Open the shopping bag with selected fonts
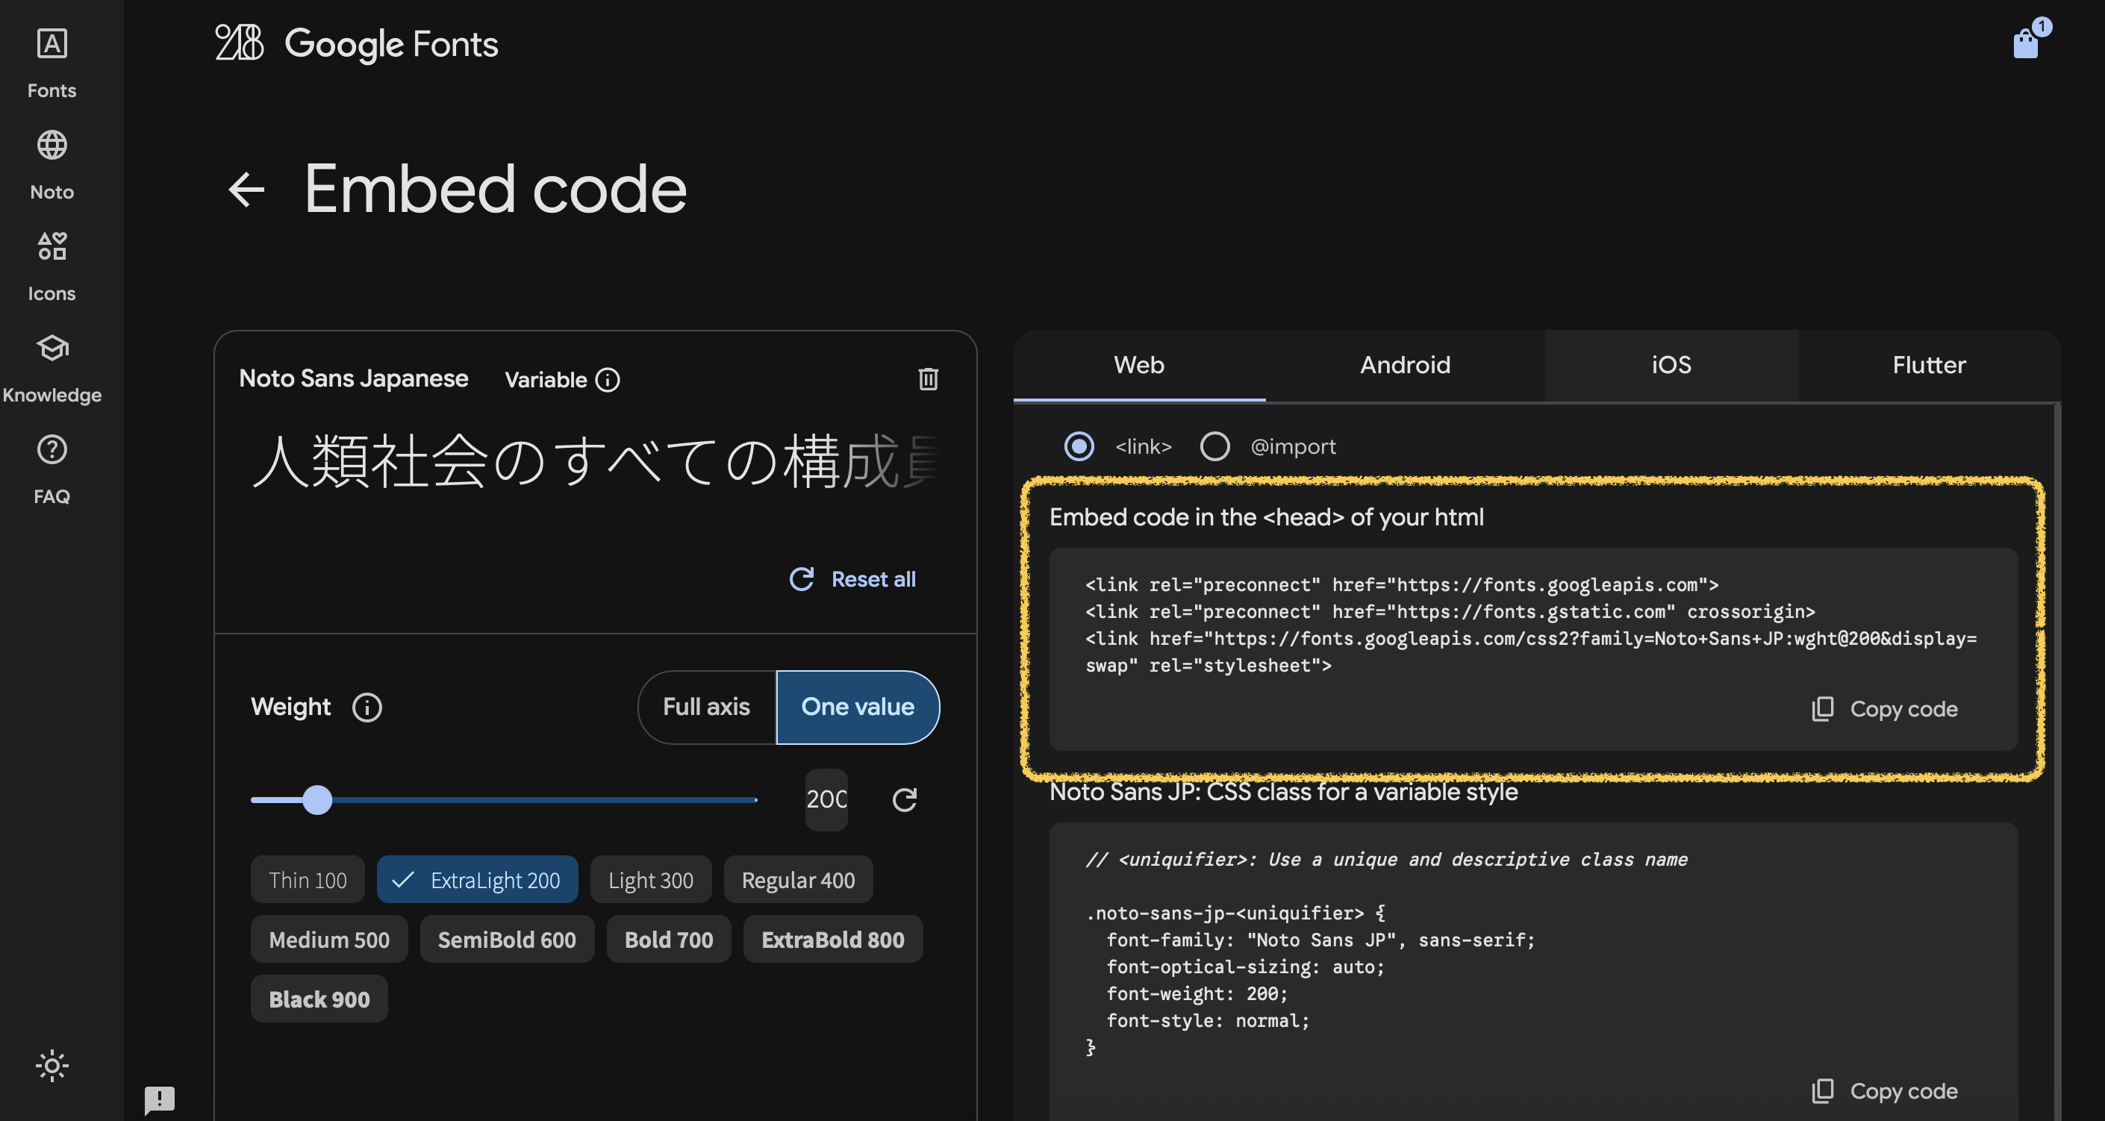Viewport: 2105px width, 1121px height. [2027, 42]
